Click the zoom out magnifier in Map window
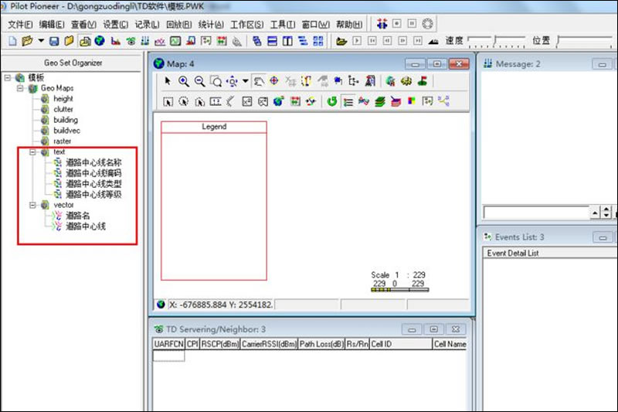Viewport: 618px width, 412px height. pos(199,80)
